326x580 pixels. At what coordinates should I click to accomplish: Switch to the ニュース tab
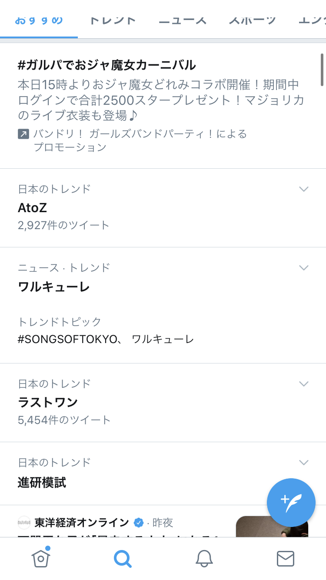tap(183, 20)
